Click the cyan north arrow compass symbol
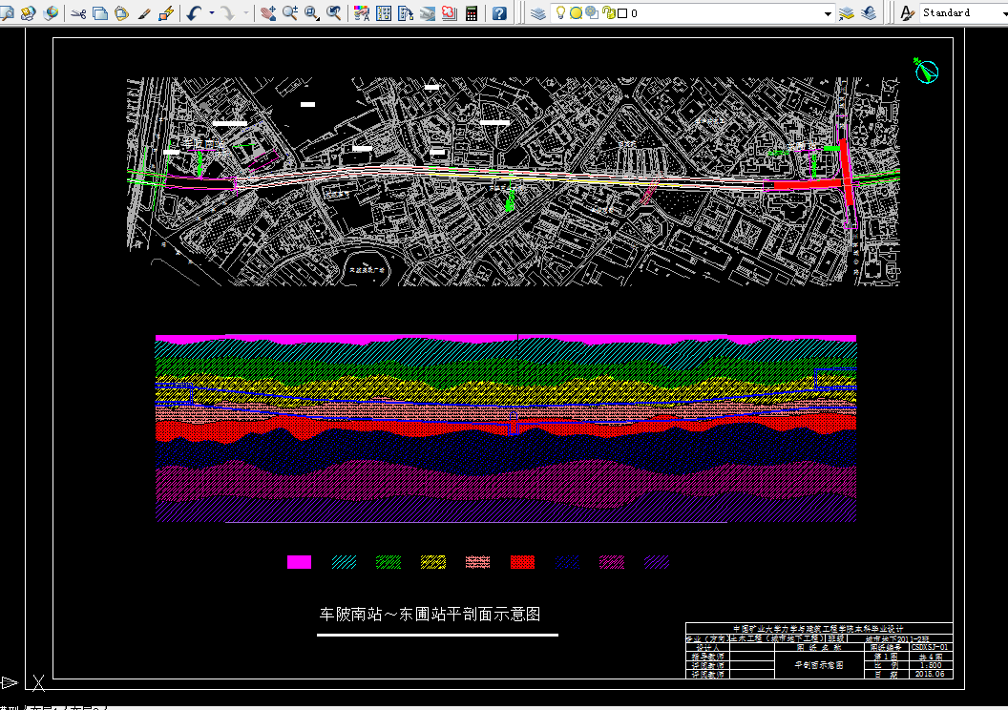Viewport: 1008px width, 710px height. 926,71
